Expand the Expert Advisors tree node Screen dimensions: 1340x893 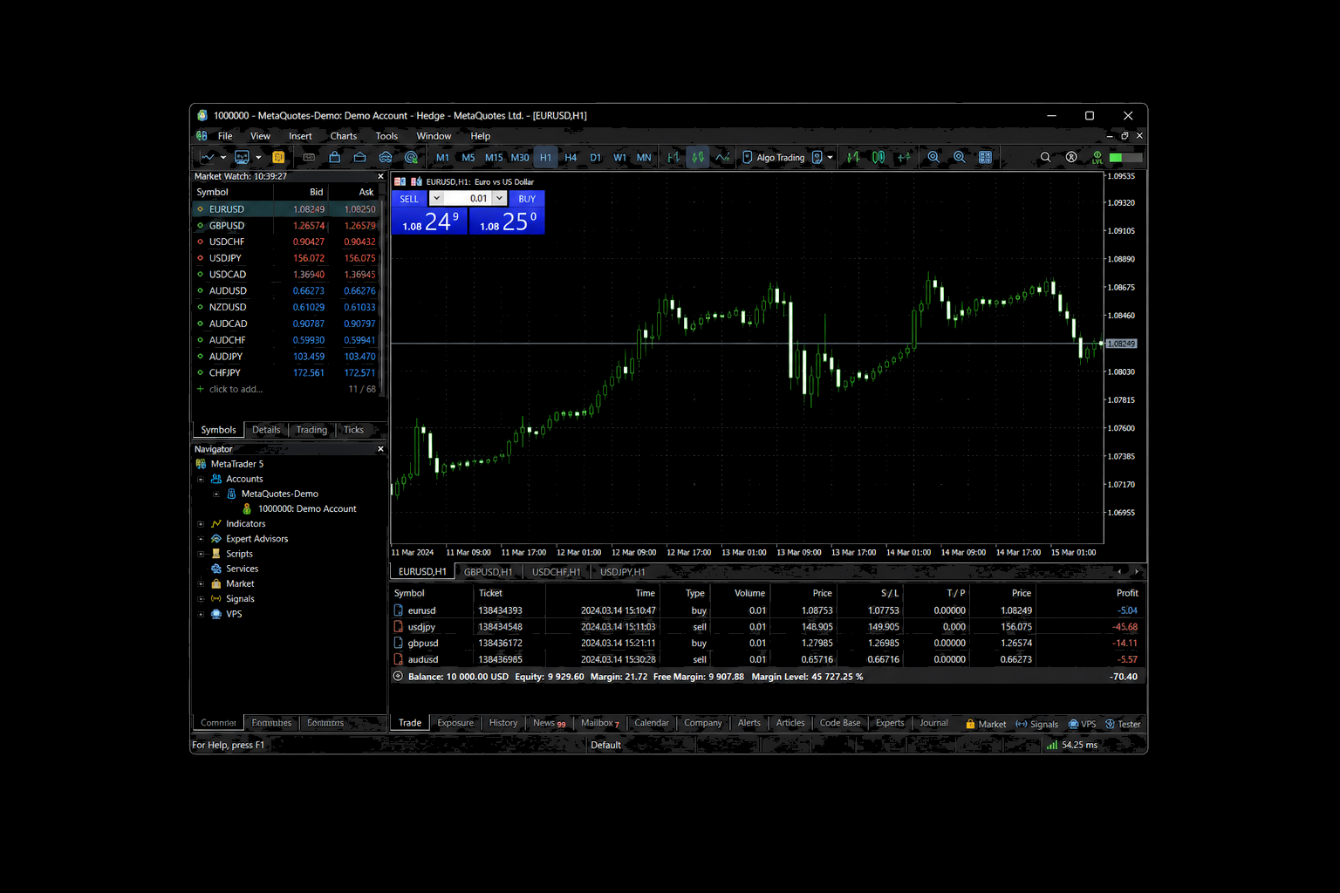click(x=201, y=539)
